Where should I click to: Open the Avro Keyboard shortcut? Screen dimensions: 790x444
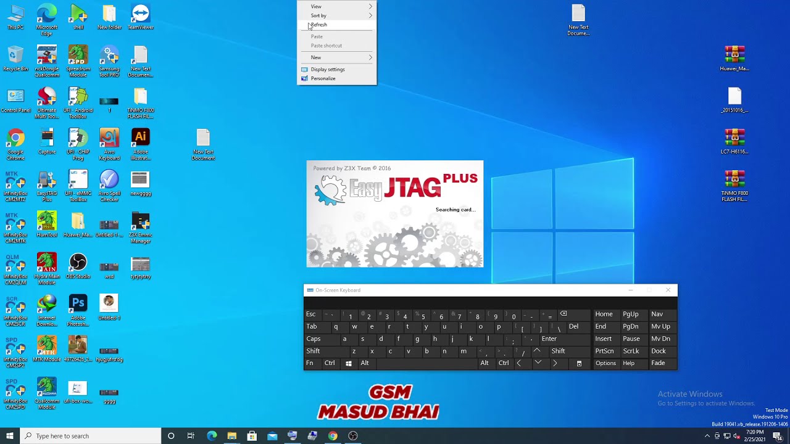tap(109, 144)
